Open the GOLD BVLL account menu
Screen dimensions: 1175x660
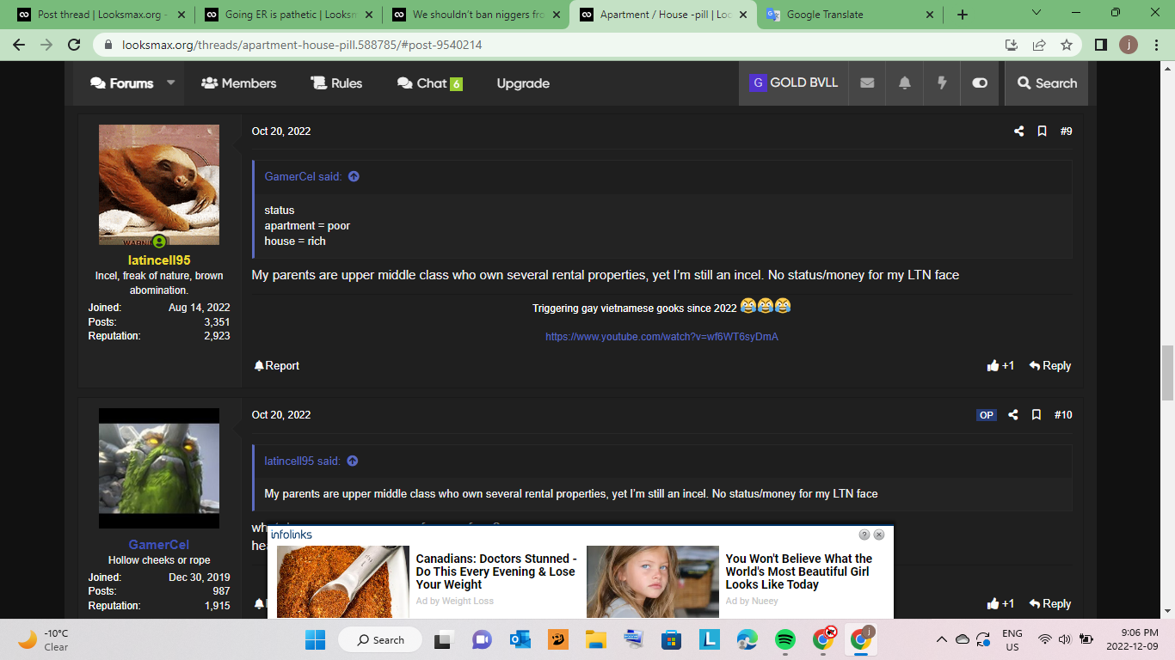(x=793, y=83)
